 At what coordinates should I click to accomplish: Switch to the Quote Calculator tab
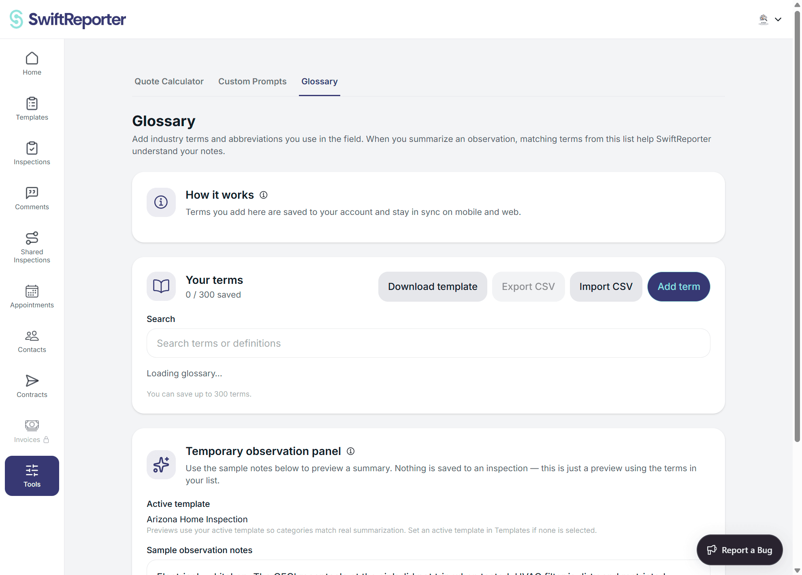[x=169, y=82]
